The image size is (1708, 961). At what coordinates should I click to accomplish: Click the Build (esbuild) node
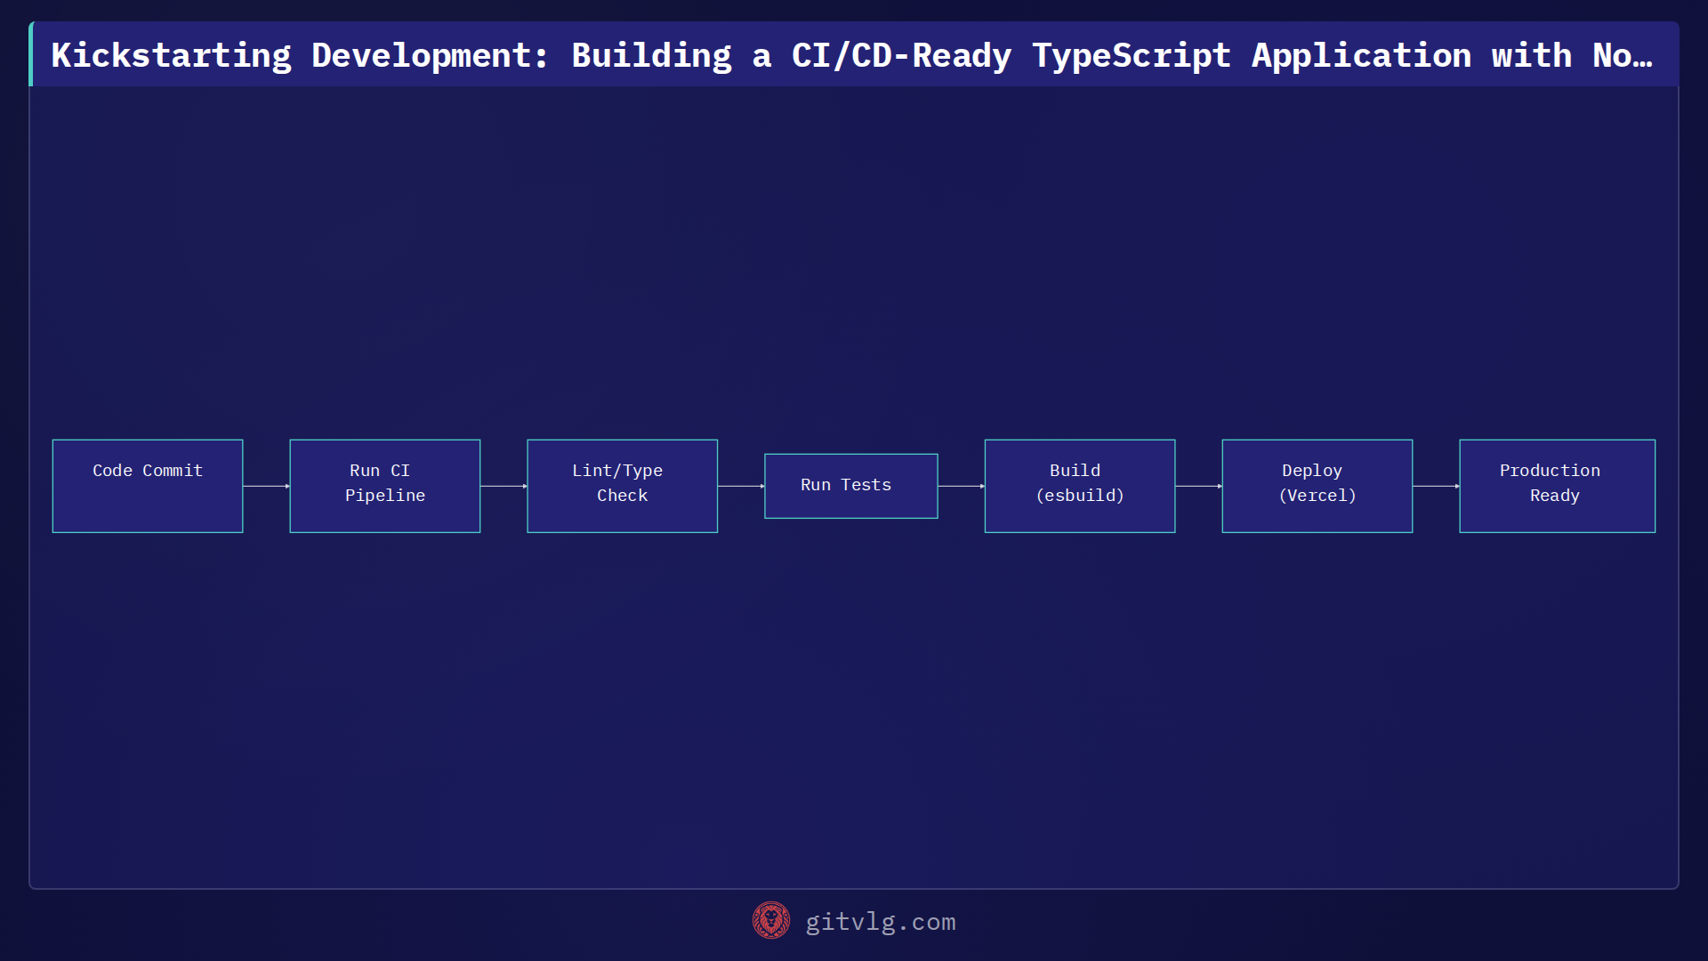(x=1080, y=486)
